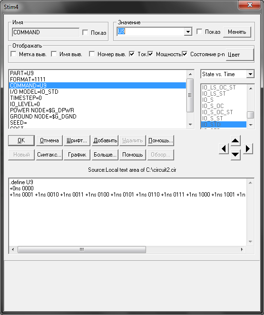
Task: Click the left arrow navigation button
Action: coord(224,149)
